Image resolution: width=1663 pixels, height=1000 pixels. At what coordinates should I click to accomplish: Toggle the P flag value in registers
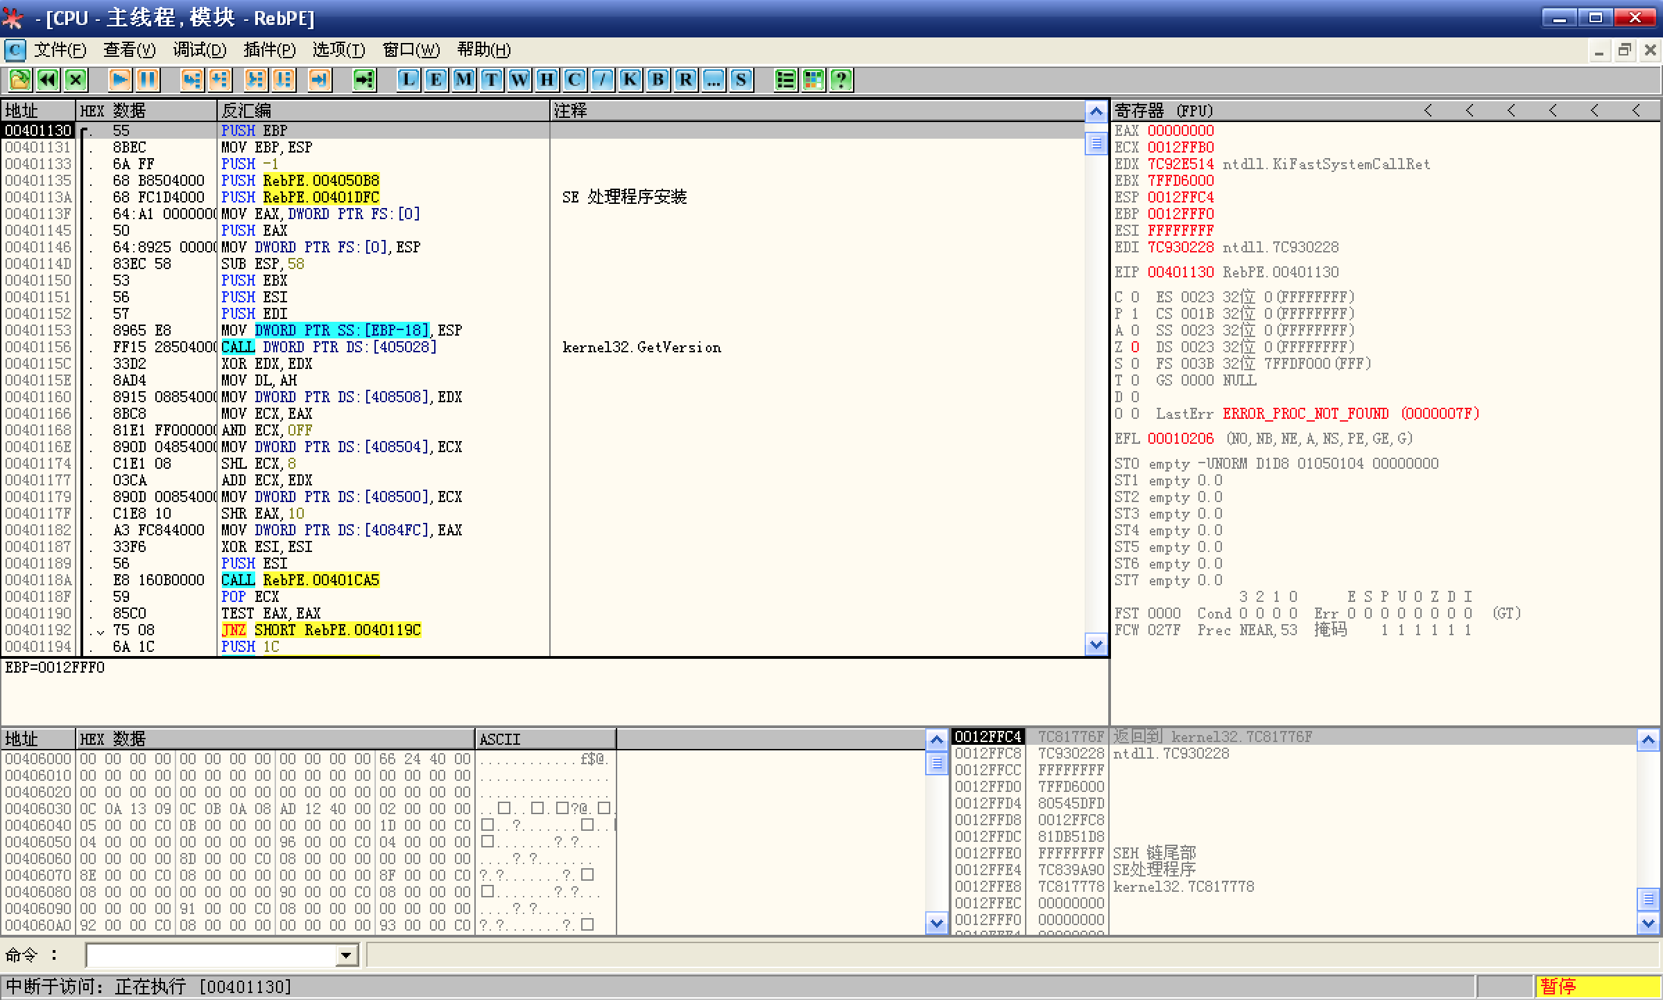(x=1135, y=314)
